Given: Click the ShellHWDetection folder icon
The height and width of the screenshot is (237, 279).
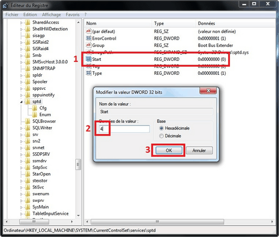Looking at the screenshot, I should [x=27, y=29].
